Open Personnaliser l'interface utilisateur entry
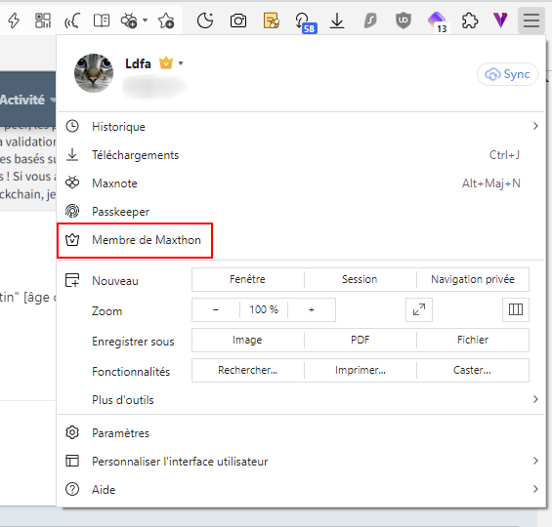 pyautogui.click(x=301, y=462)
